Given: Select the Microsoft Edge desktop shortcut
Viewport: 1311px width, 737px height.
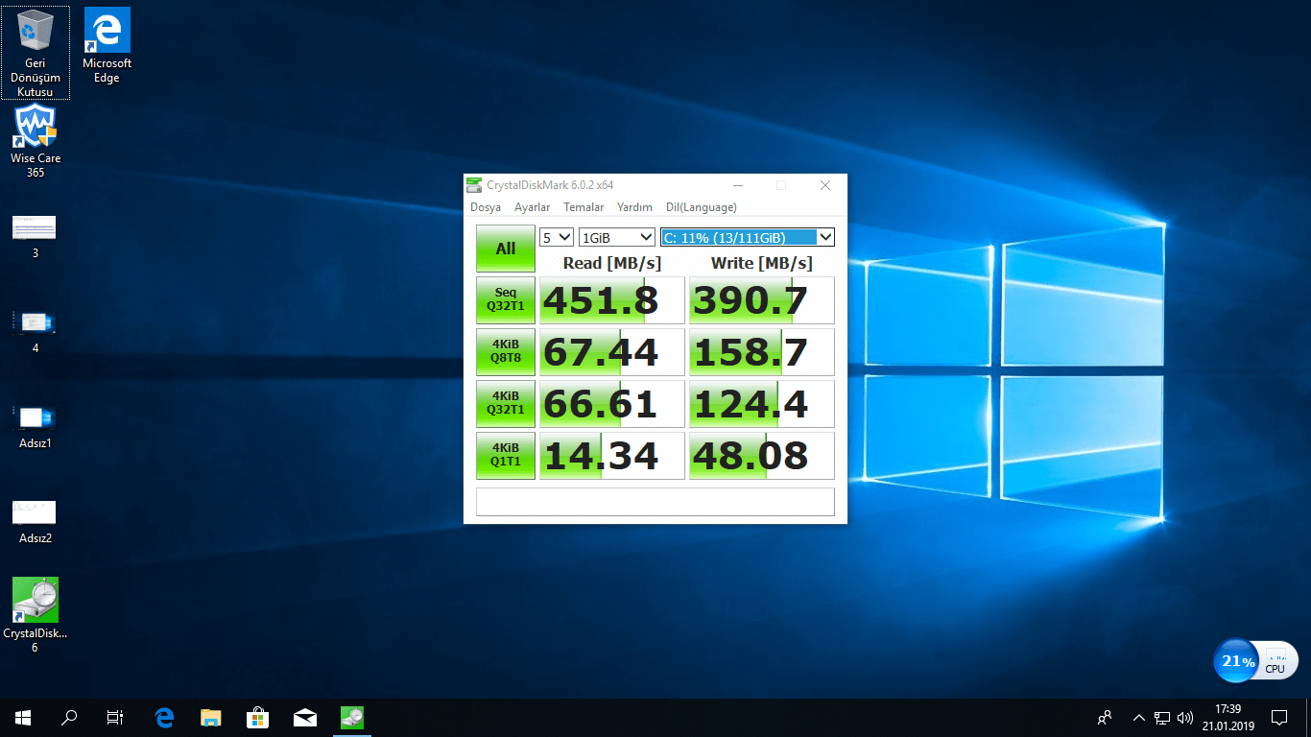Looking at the screenshot, I should [x=107, y=46].
